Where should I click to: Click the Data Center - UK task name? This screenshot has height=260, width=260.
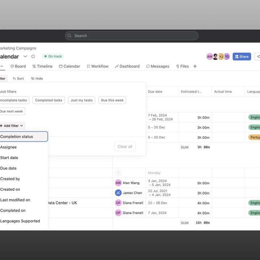62,203
